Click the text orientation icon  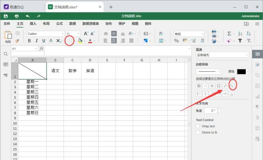(x=131, y=33)
